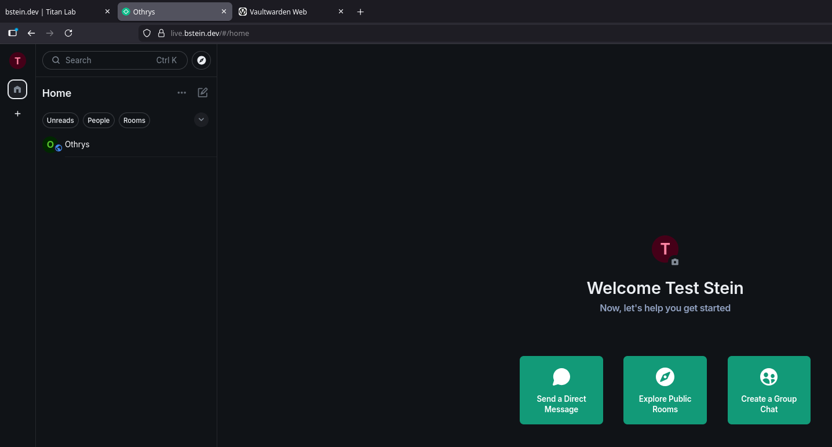
Task: Reload the page with refresh icon
Action: [x=68, y=33]
